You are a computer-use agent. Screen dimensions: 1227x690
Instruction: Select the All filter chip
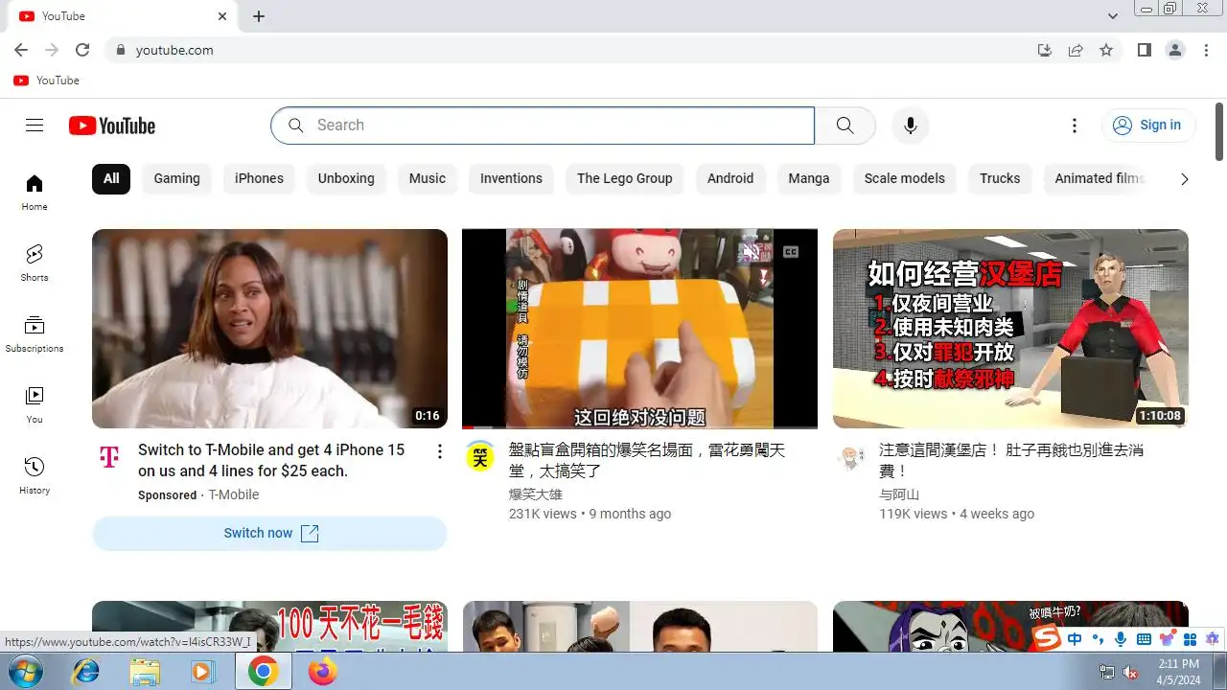pos(111,178)
